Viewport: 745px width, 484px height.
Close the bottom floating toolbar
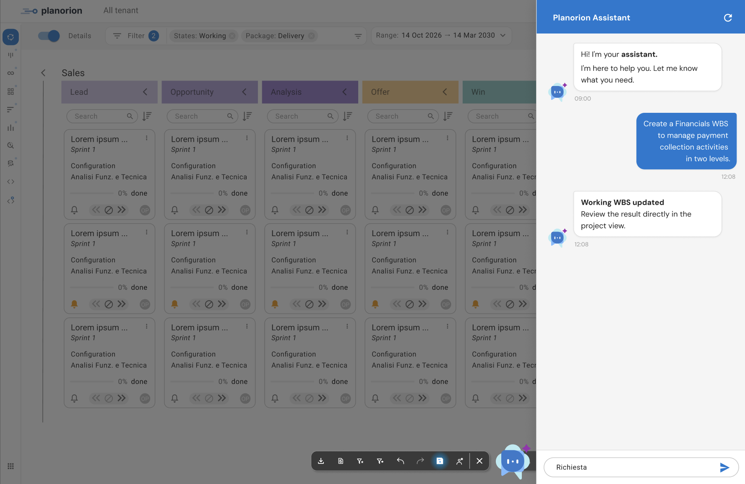tap(479, 461)
